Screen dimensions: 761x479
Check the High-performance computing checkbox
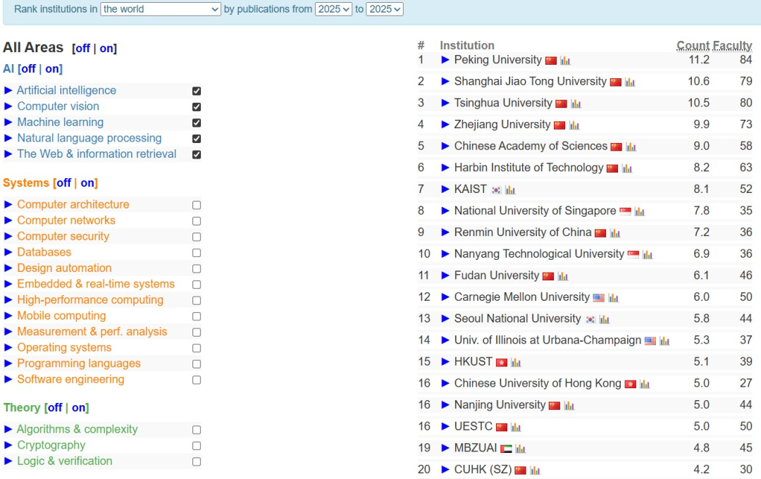(197, 300)
